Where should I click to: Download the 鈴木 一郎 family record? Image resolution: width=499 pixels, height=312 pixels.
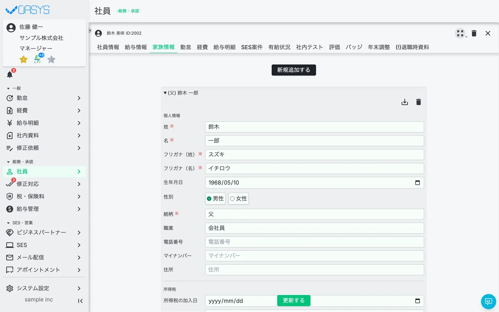coord(405,102)
